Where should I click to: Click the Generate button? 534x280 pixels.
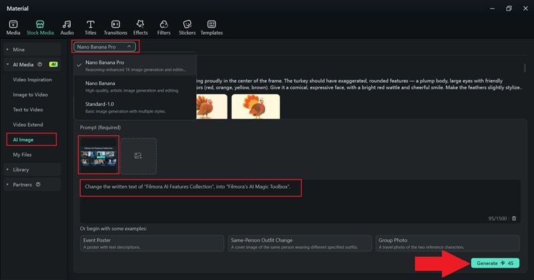[495, 263]
